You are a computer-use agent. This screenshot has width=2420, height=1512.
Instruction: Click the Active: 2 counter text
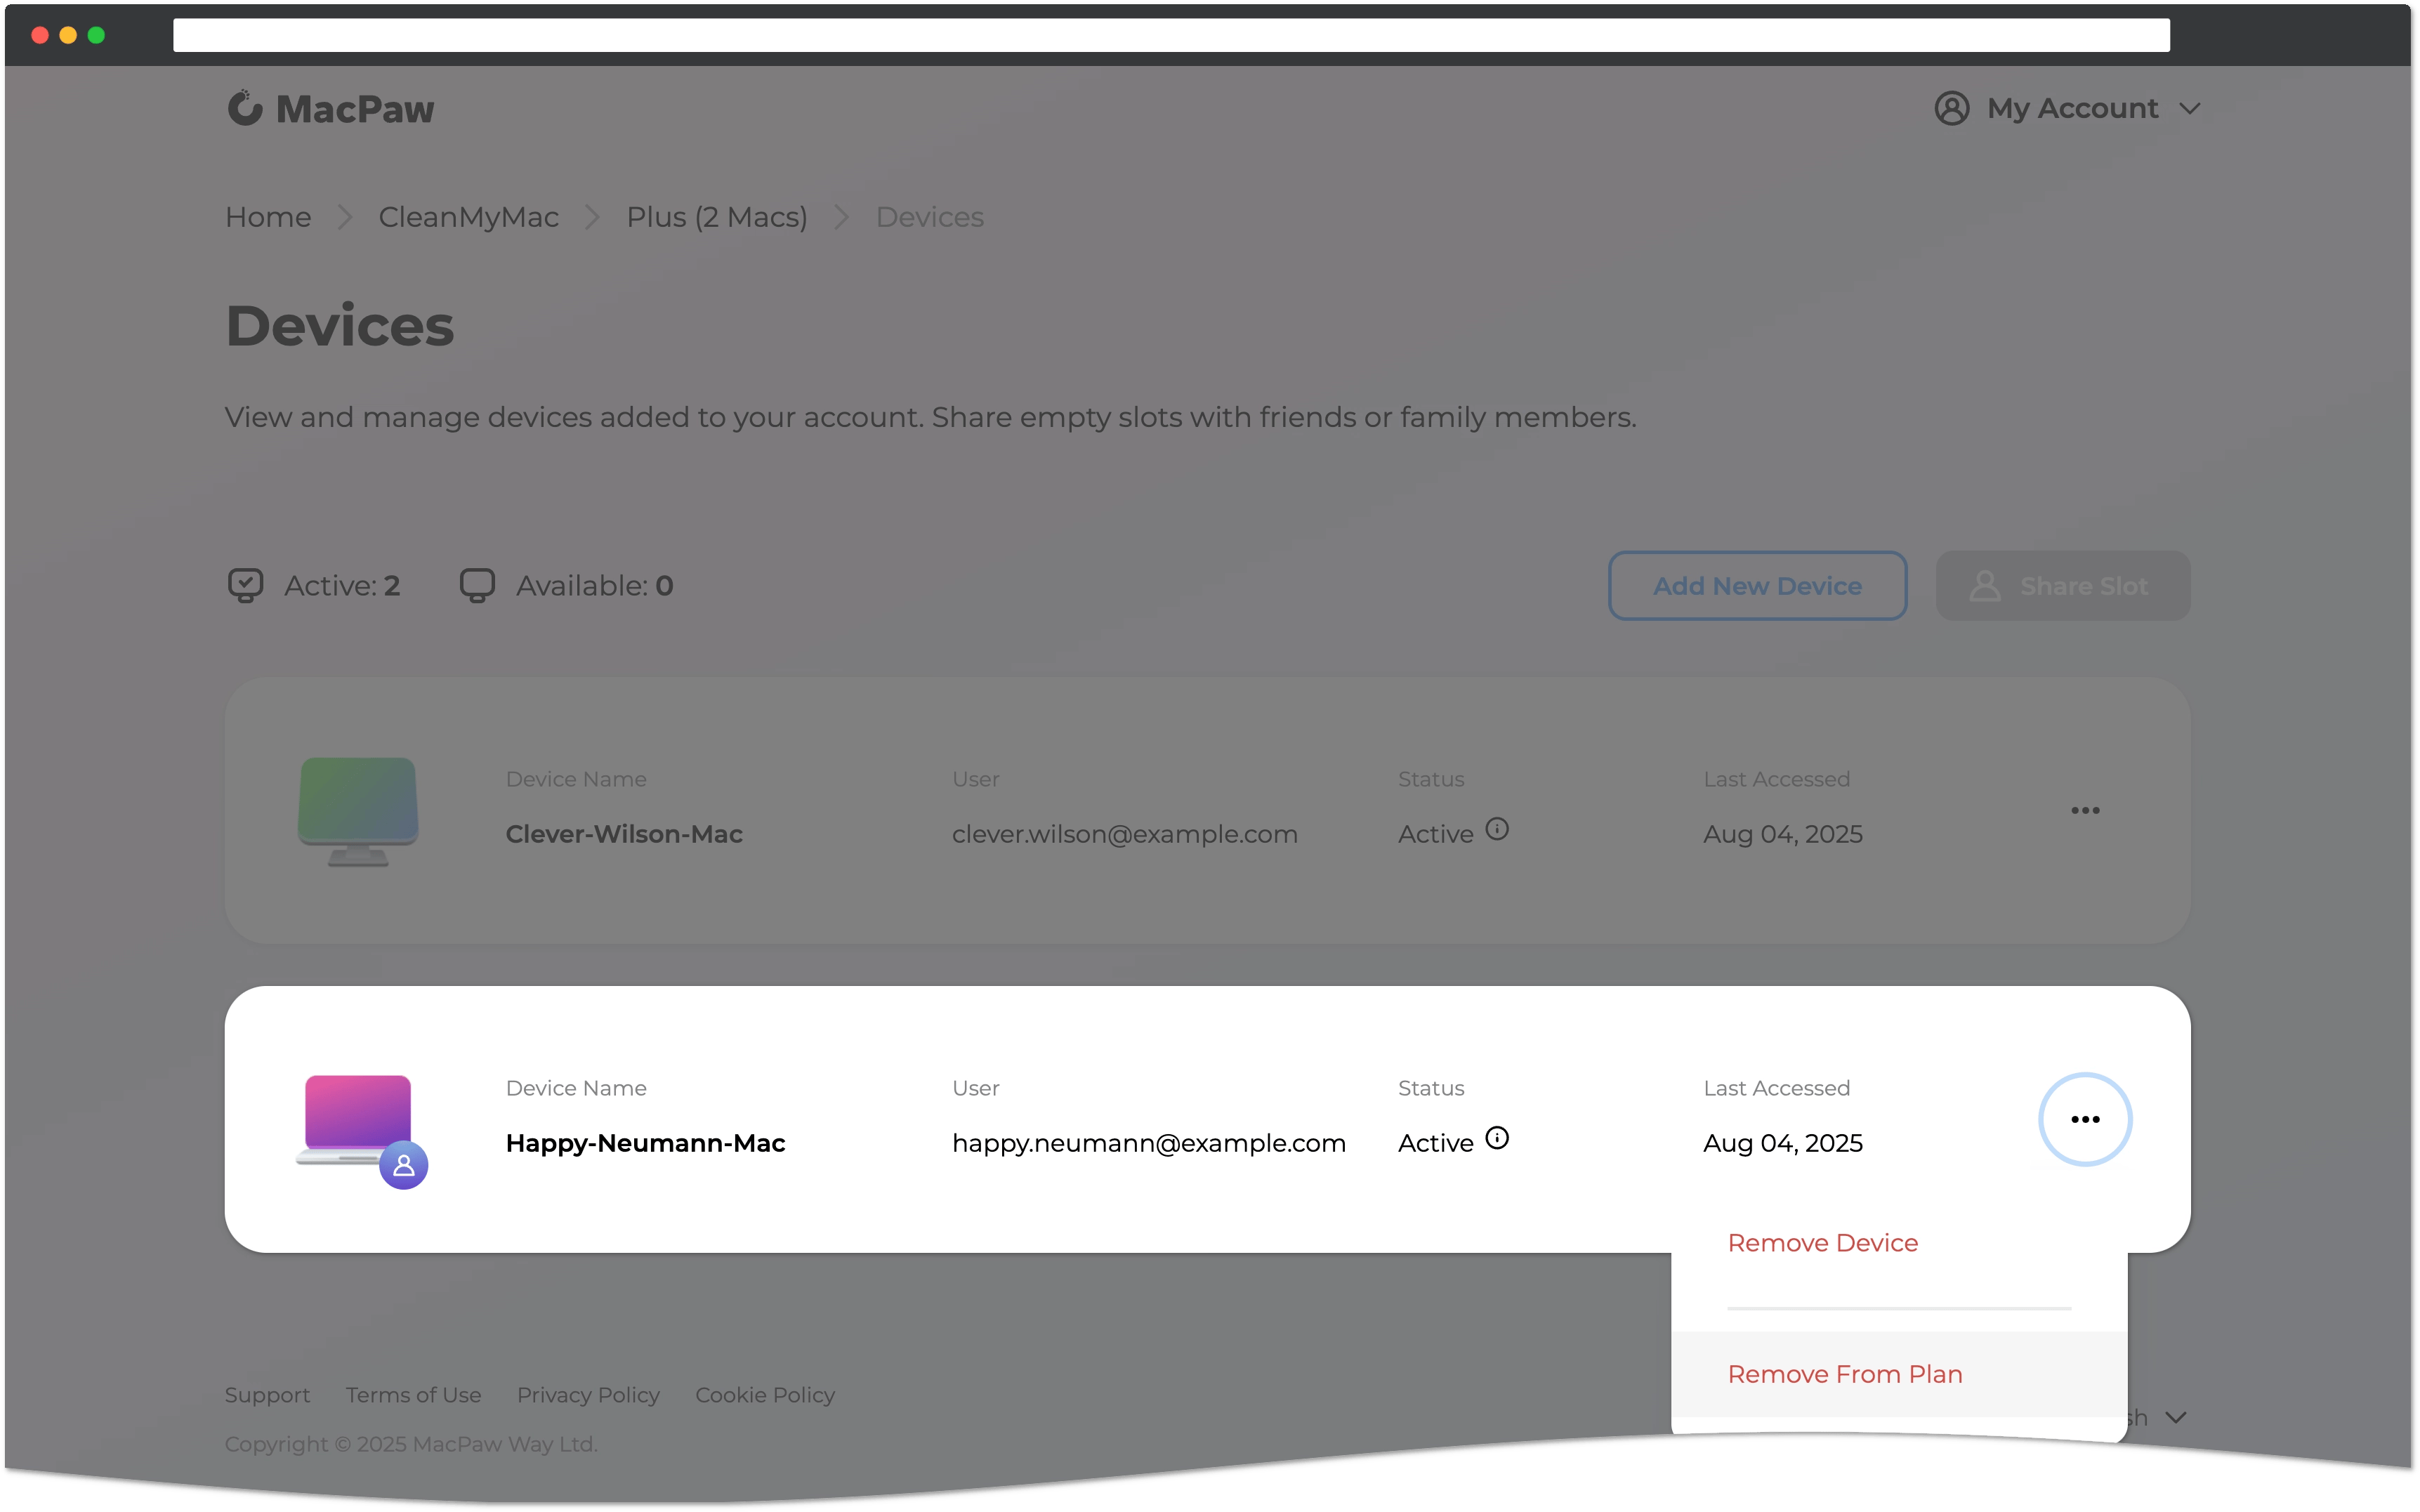pyautogui.click(x=342, y=586)
